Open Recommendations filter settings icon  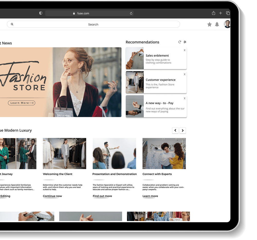pos(185,42)
